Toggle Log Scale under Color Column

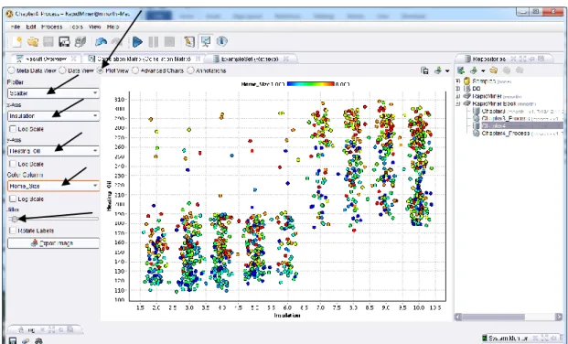point(13,199)
